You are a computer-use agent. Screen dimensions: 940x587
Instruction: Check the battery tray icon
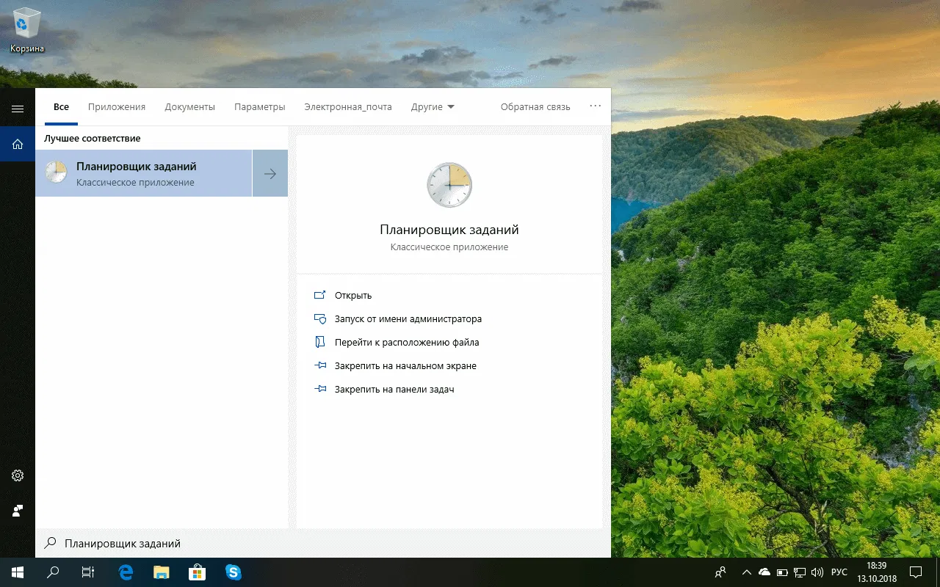(782, 572)
